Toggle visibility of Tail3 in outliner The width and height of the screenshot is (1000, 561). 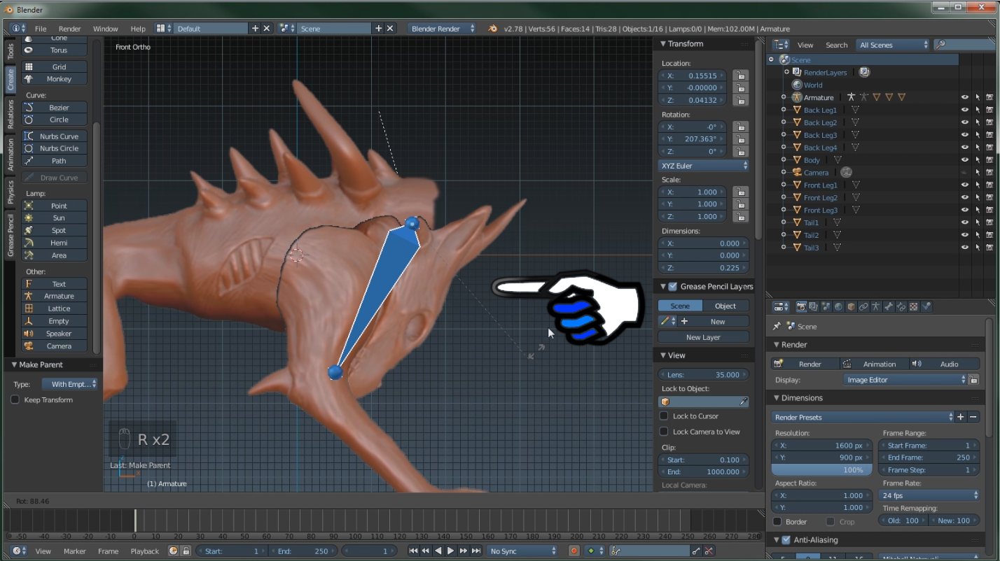965,248
